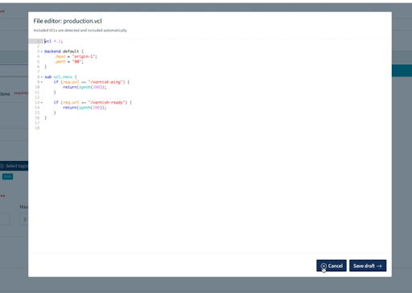
Task: Collapse the varnish-ping if block fold arrow
Action: click(42, 82)
